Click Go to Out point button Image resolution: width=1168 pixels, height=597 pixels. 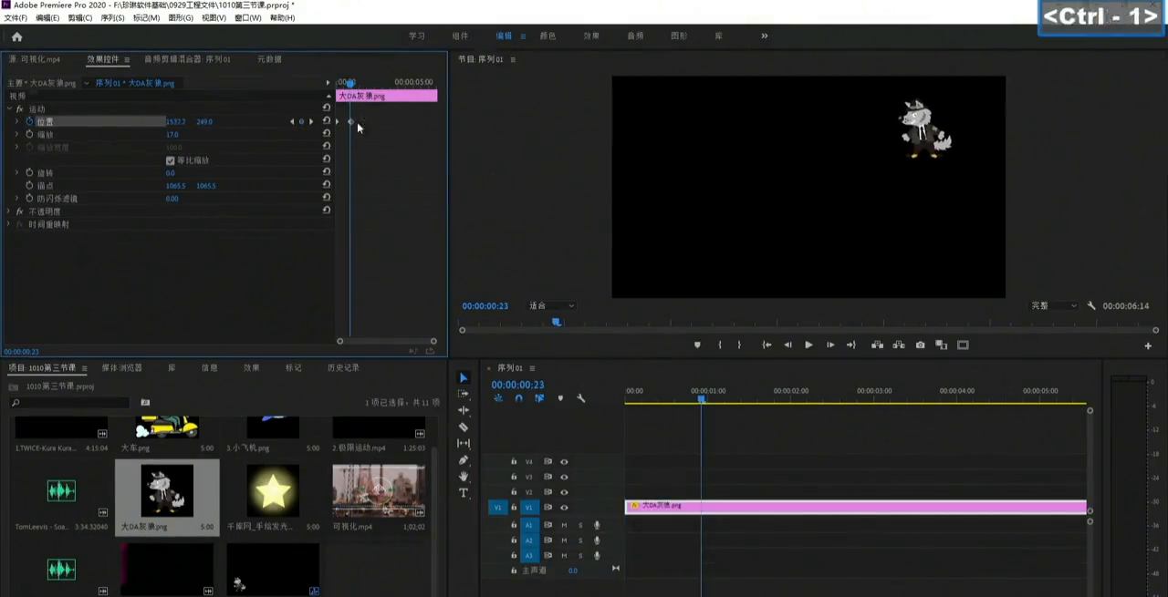tap(850, 345)
